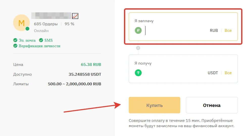Click the 95 % completion rate
Viewport: 250px width, 136px height.
pos(69,24)
